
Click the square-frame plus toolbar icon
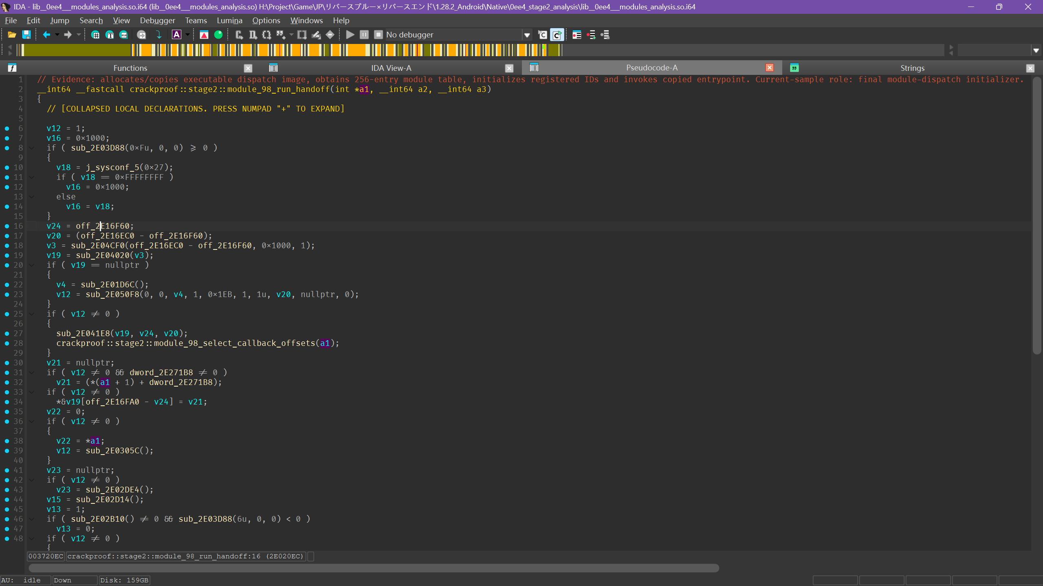click(x=302, y=35)
